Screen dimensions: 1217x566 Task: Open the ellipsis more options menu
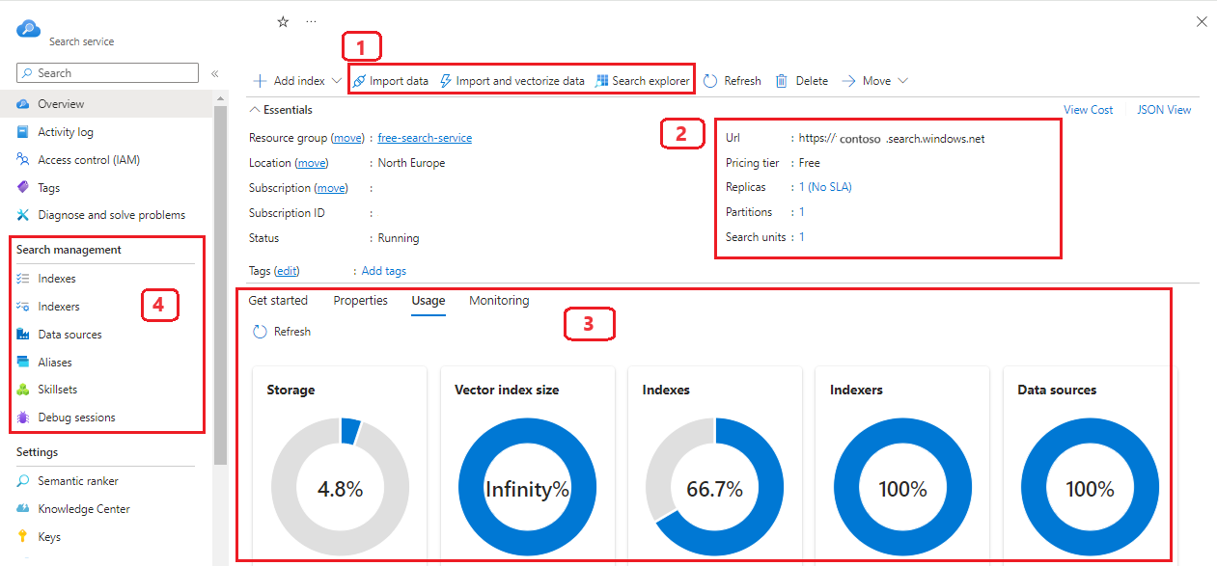pyautogui.click(x=311, y=21)
